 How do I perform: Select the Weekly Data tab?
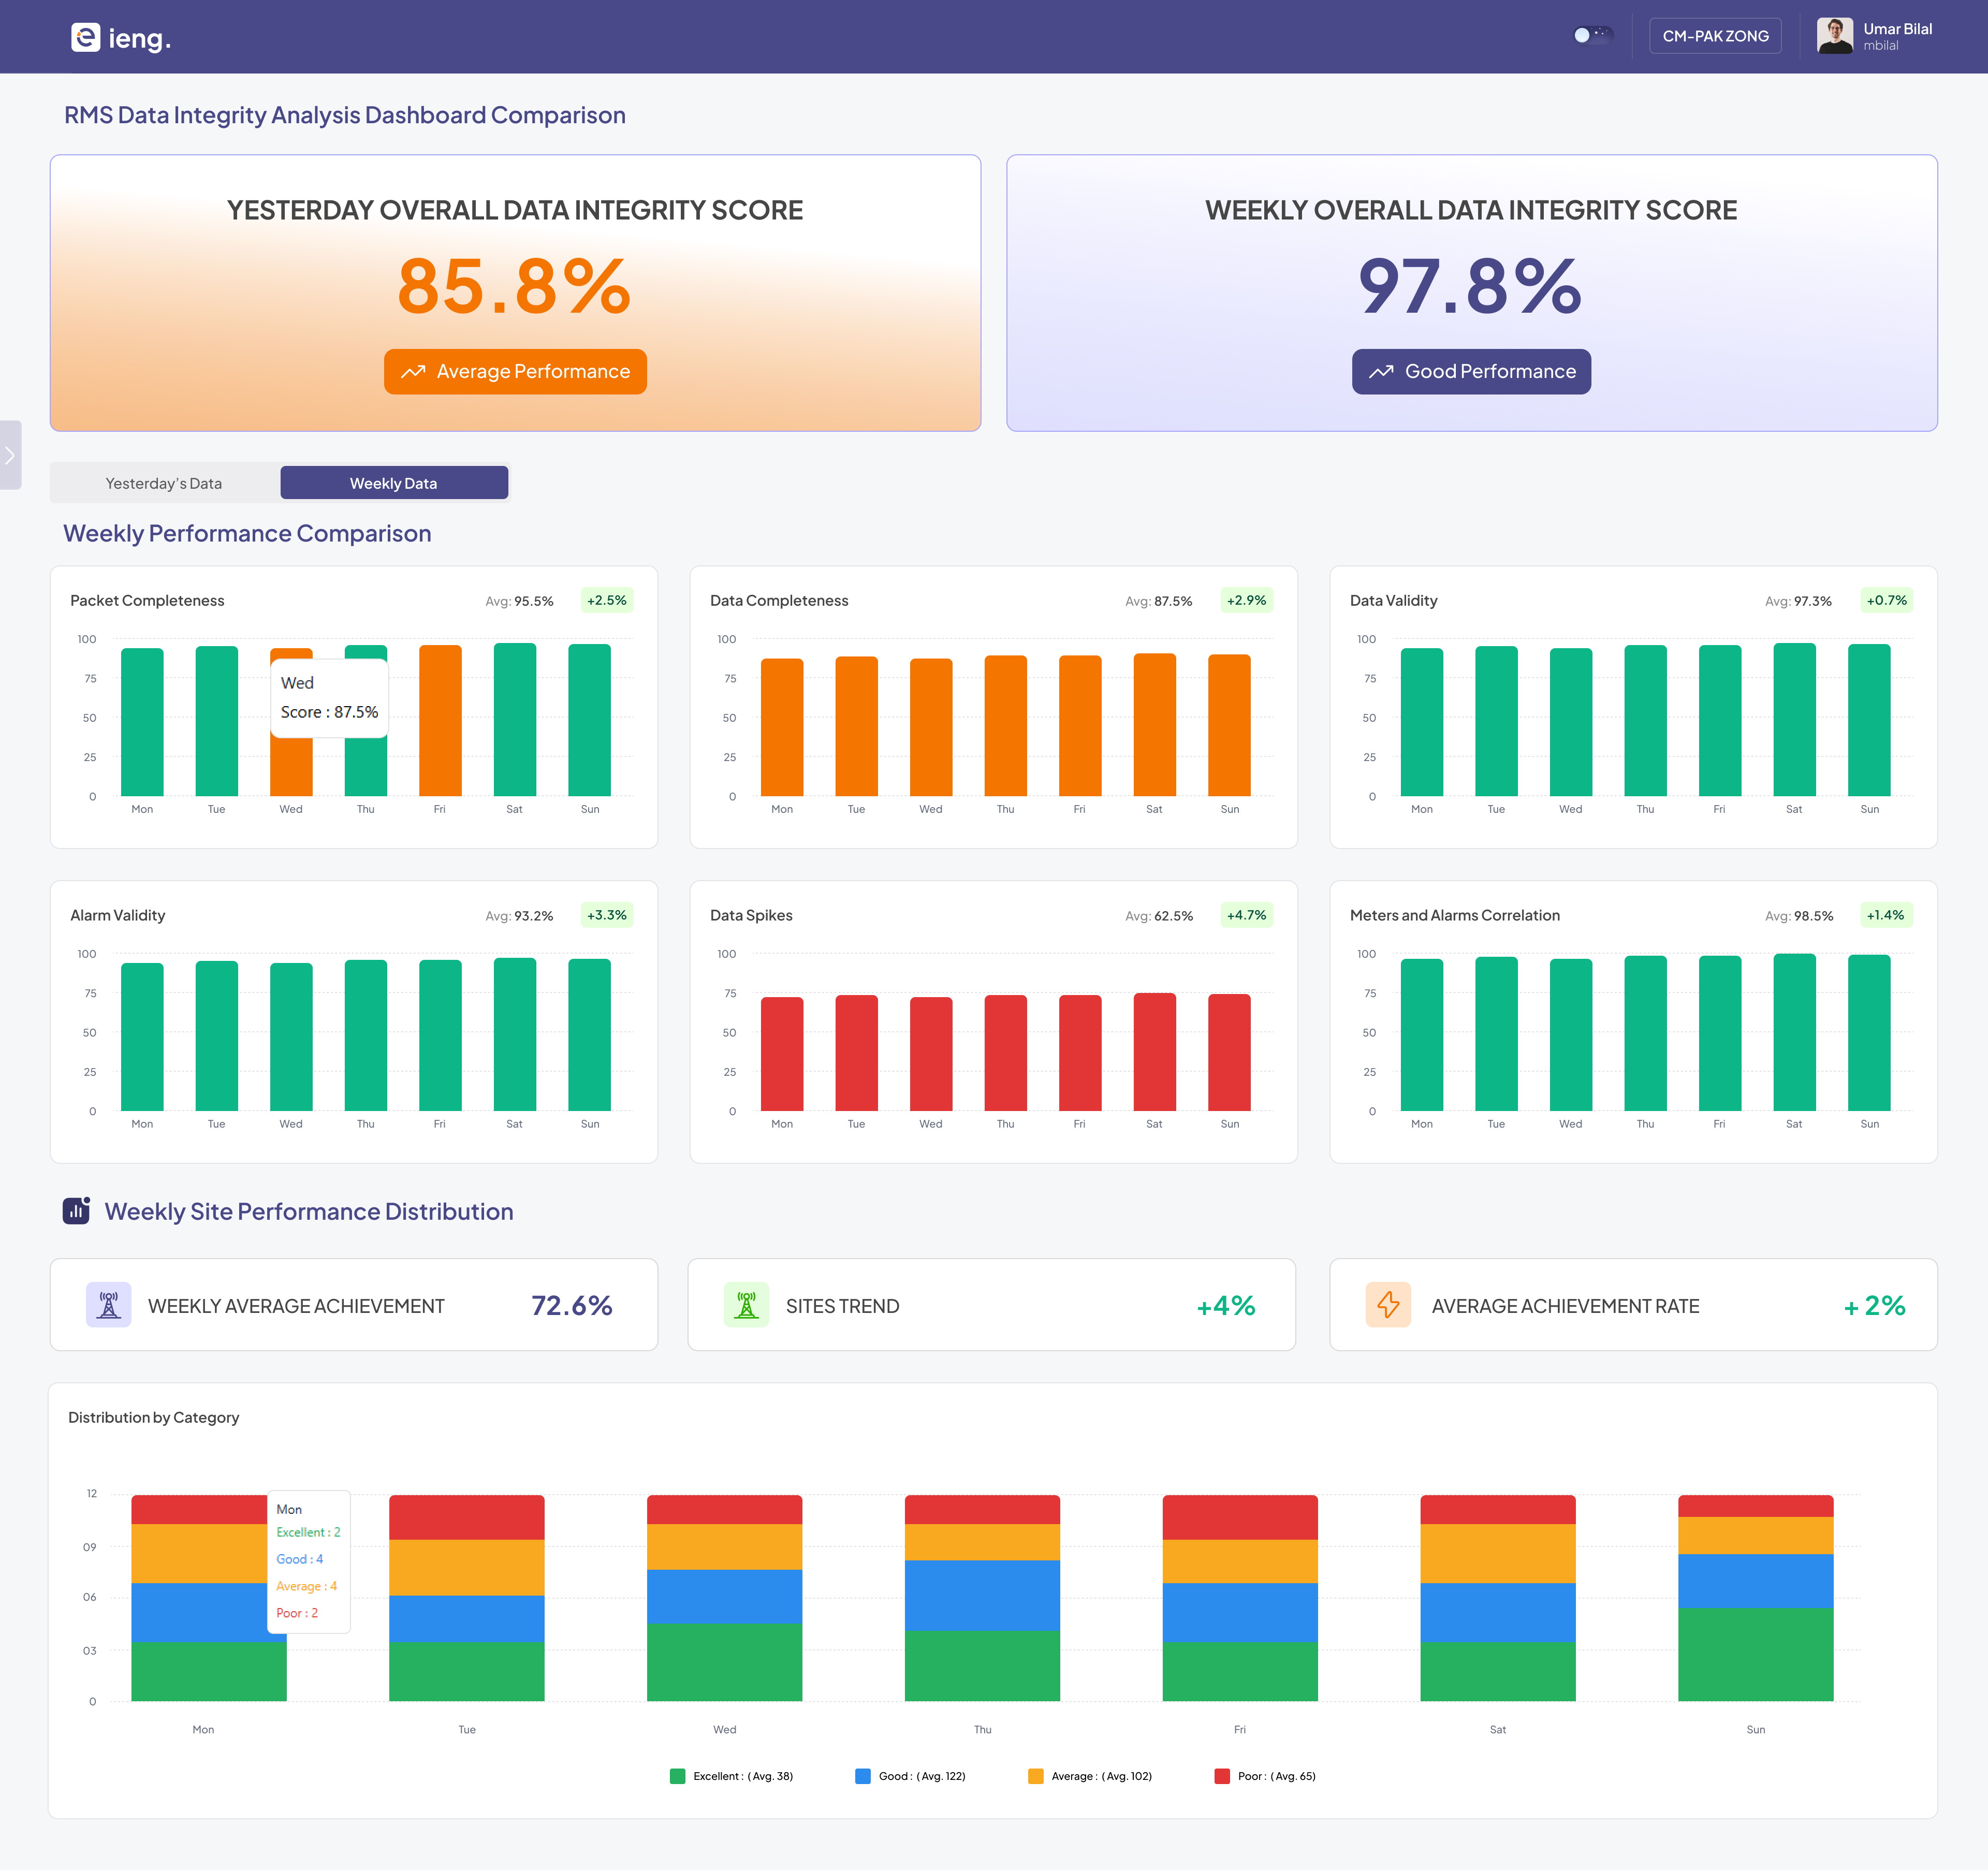393,483
